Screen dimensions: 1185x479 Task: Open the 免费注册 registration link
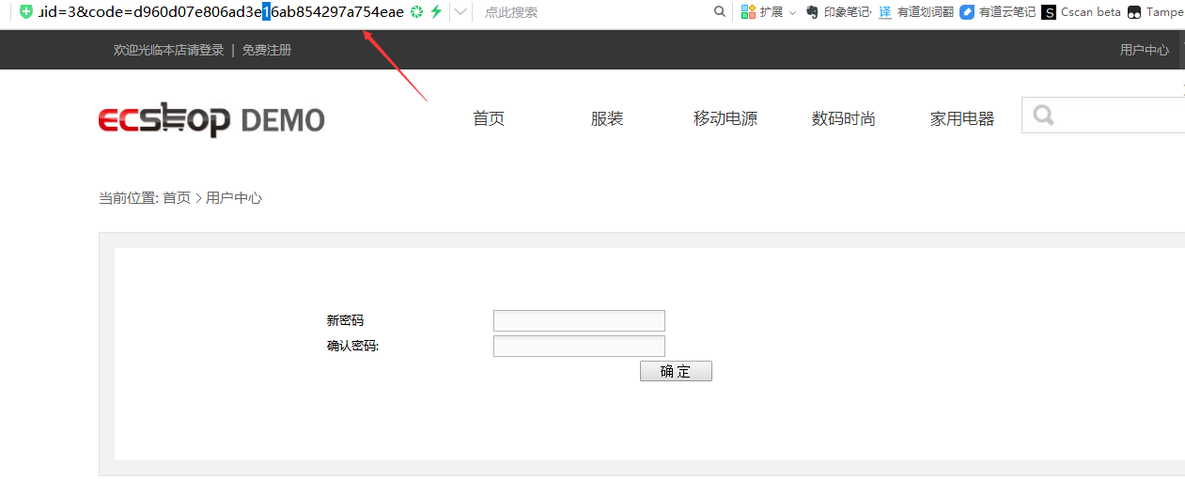tap(267, 50)
